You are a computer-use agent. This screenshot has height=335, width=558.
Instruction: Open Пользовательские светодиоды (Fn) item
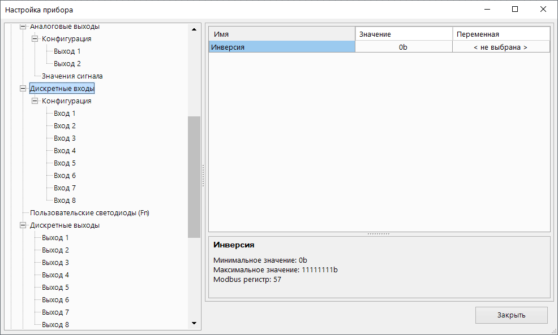89,213
